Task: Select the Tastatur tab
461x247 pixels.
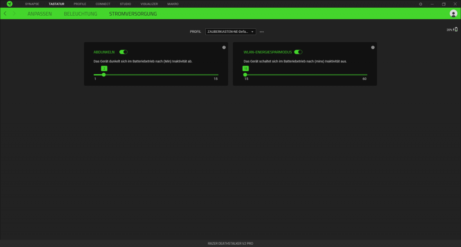Action: [x=56, y=4]
